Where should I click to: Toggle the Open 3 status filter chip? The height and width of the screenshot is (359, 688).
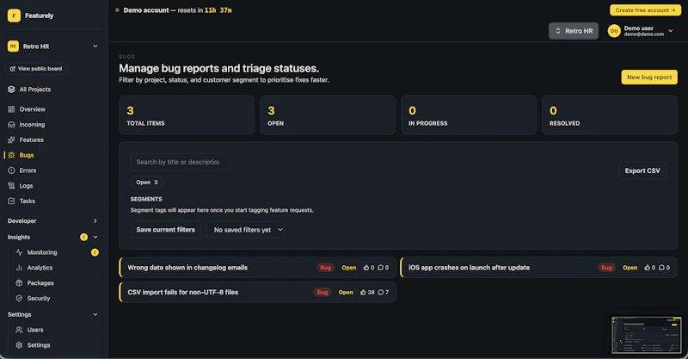tap(146, 183)
